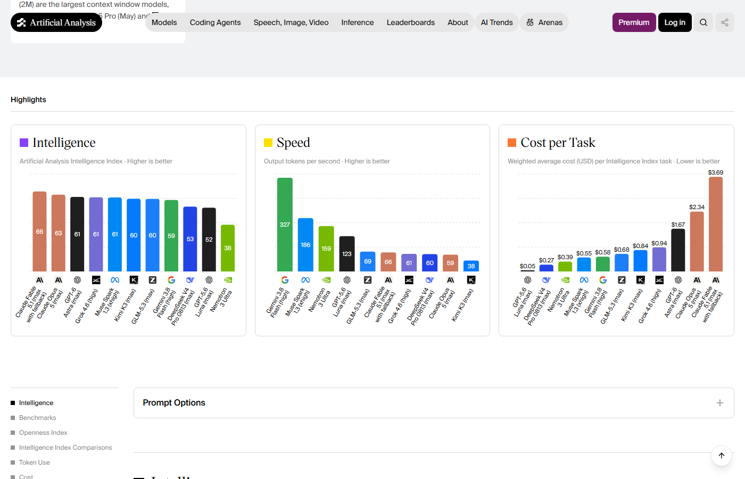
Task: Jump to Intelligence Index Comparisons section
Action: pyautogui.click(x=65, y=448)
